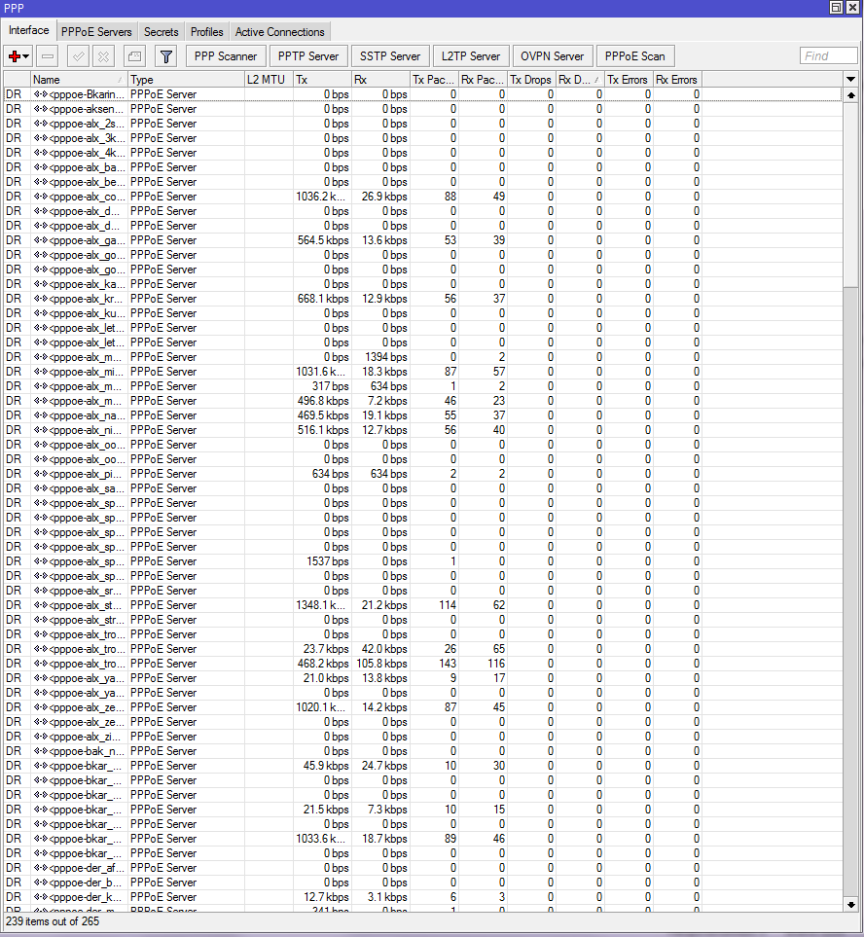Click the scrollbar down arrow
This screenshot has width=864, height=937.
tap(850, 905)
